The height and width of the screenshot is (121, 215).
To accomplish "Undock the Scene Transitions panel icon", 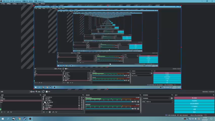I will click(x=172, y=95).
